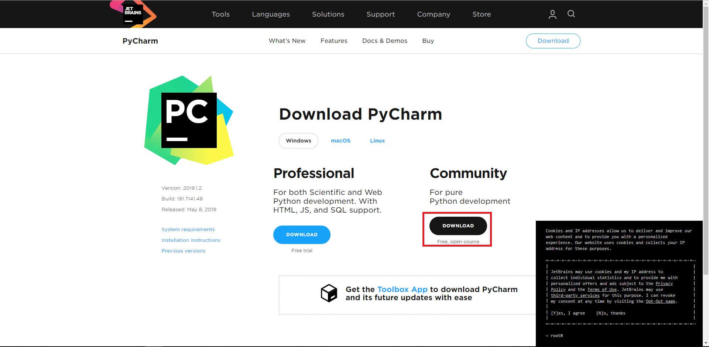Click the JetBrains logo icon
709x347 pixels.
coord(133,14)
